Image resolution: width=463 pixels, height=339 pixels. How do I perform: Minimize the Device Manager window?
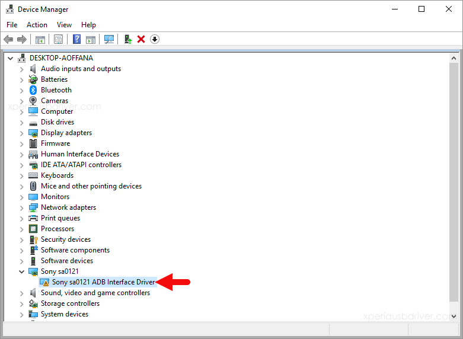click(x=395, y=9)
